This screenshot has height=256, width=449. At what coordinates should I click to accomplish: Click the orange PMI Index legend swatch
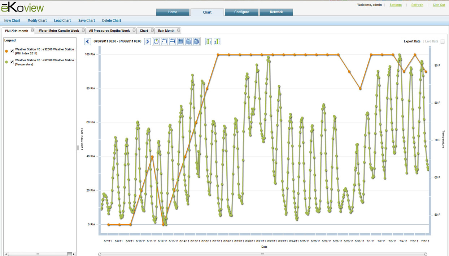(x=6, y=51)
